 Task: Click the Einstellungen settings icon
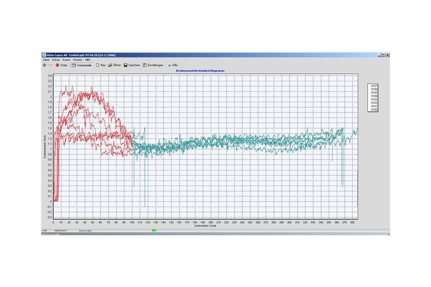coord(144,65)
